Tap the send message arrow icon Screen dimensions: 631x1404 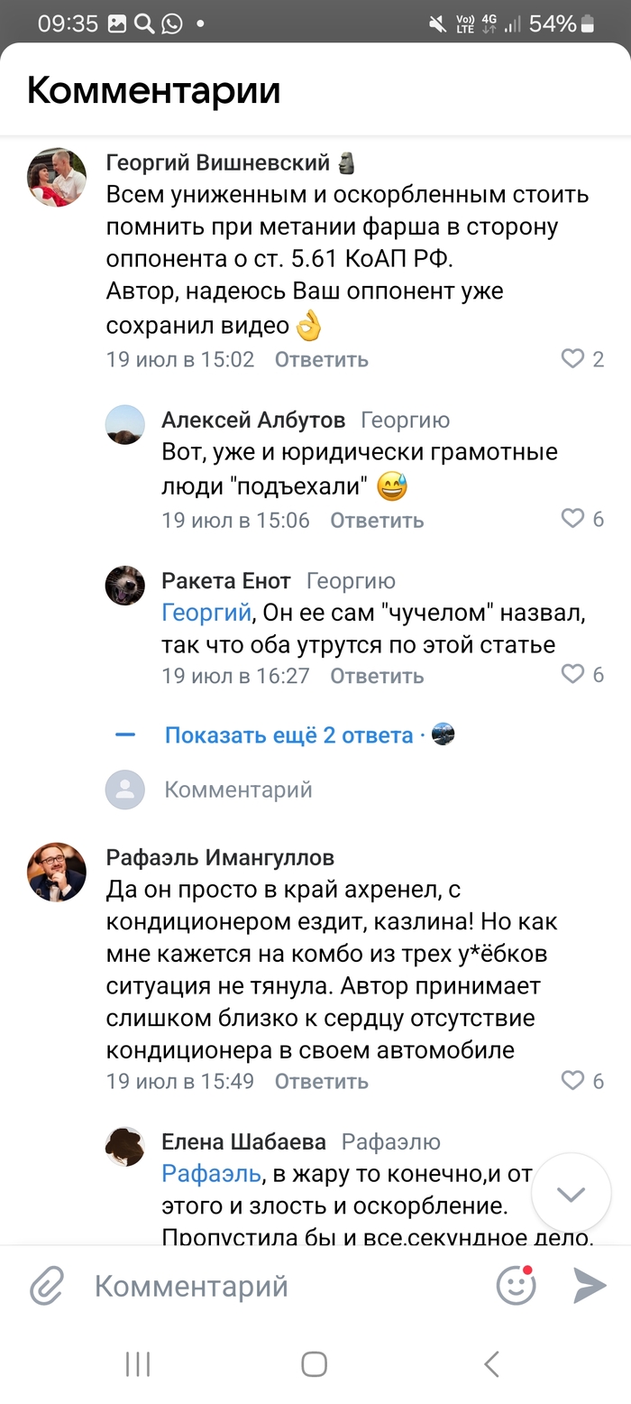590,1286
